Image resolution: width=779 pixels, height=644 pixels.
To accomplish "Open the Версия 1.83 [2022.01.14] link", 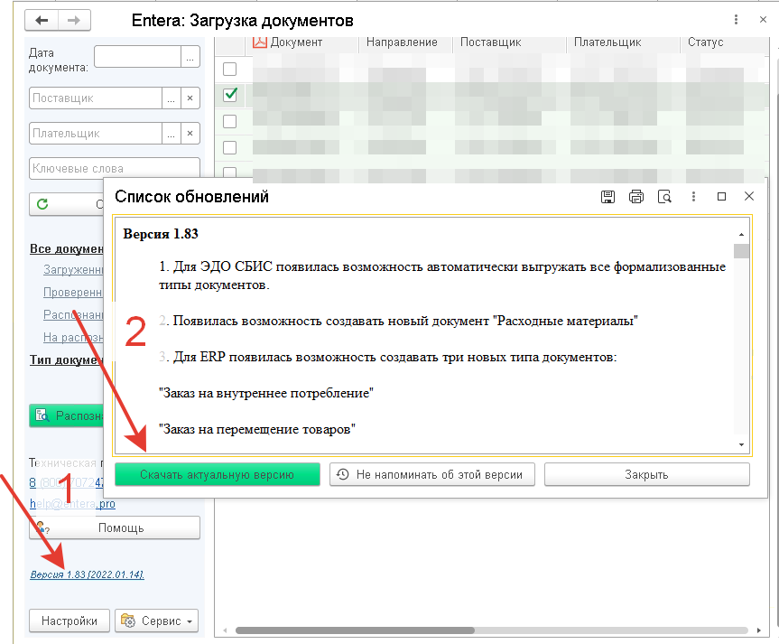I will [x=87, y=574].
